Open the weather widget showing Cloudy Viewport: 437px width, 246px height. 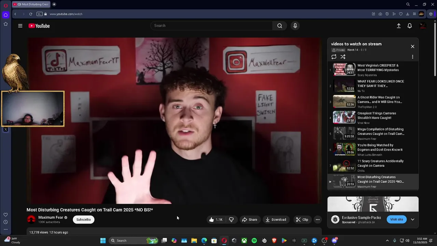pyautogui.click(x=12, y=241)
